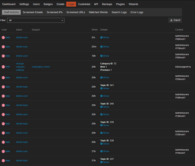This screenshot has height=166, width=195.
Task: Open the delete user action from 2m ago
Action: click(22, 38)
